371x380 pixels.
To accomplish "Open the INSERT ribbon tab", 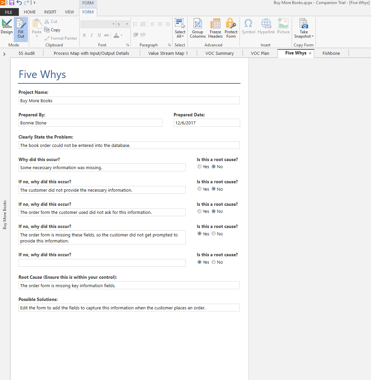I will 50,12.
